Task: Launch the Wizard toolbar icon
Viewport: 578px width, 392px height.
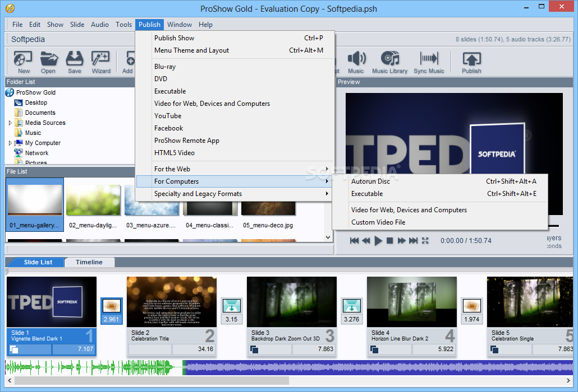Action: point(101,62)
